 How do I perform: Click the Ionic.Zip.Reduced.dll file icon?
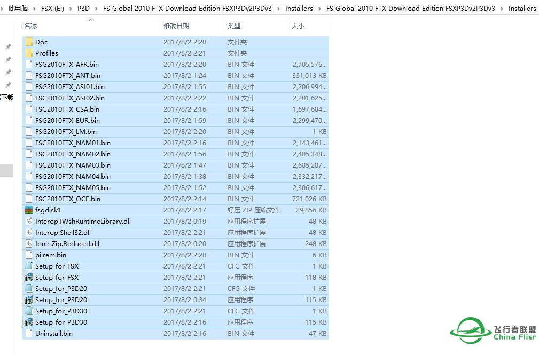pyautogui.click(x=29, y=243)
